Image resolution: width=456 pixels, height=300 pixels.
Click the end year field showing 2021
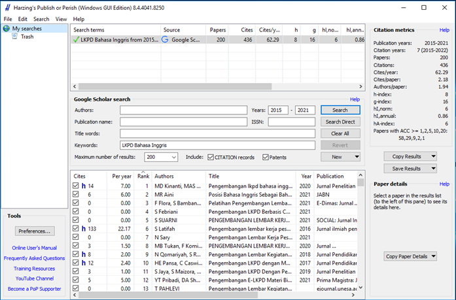pyautogui.click(x=305, y=110)
